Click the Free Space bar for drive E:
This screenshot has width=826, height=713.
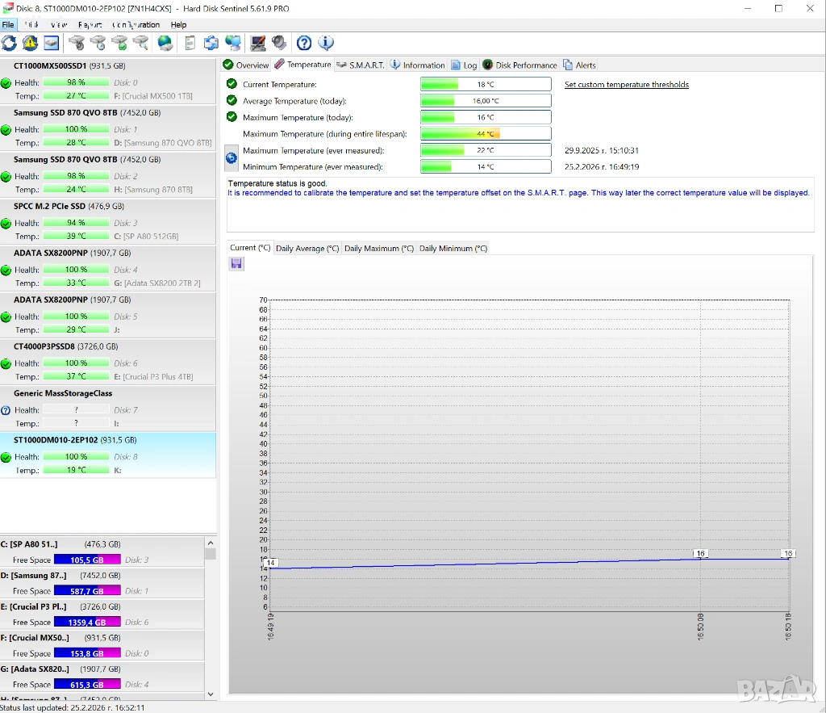point(87,623)
